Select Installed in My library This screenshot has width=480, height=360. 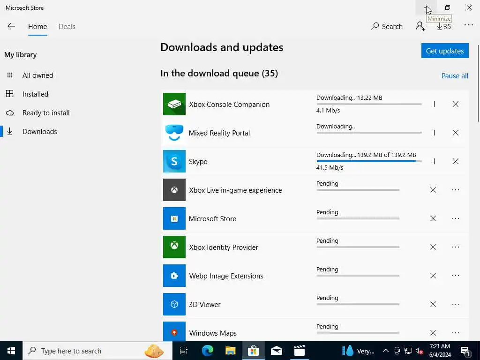[x=35, y=94]
